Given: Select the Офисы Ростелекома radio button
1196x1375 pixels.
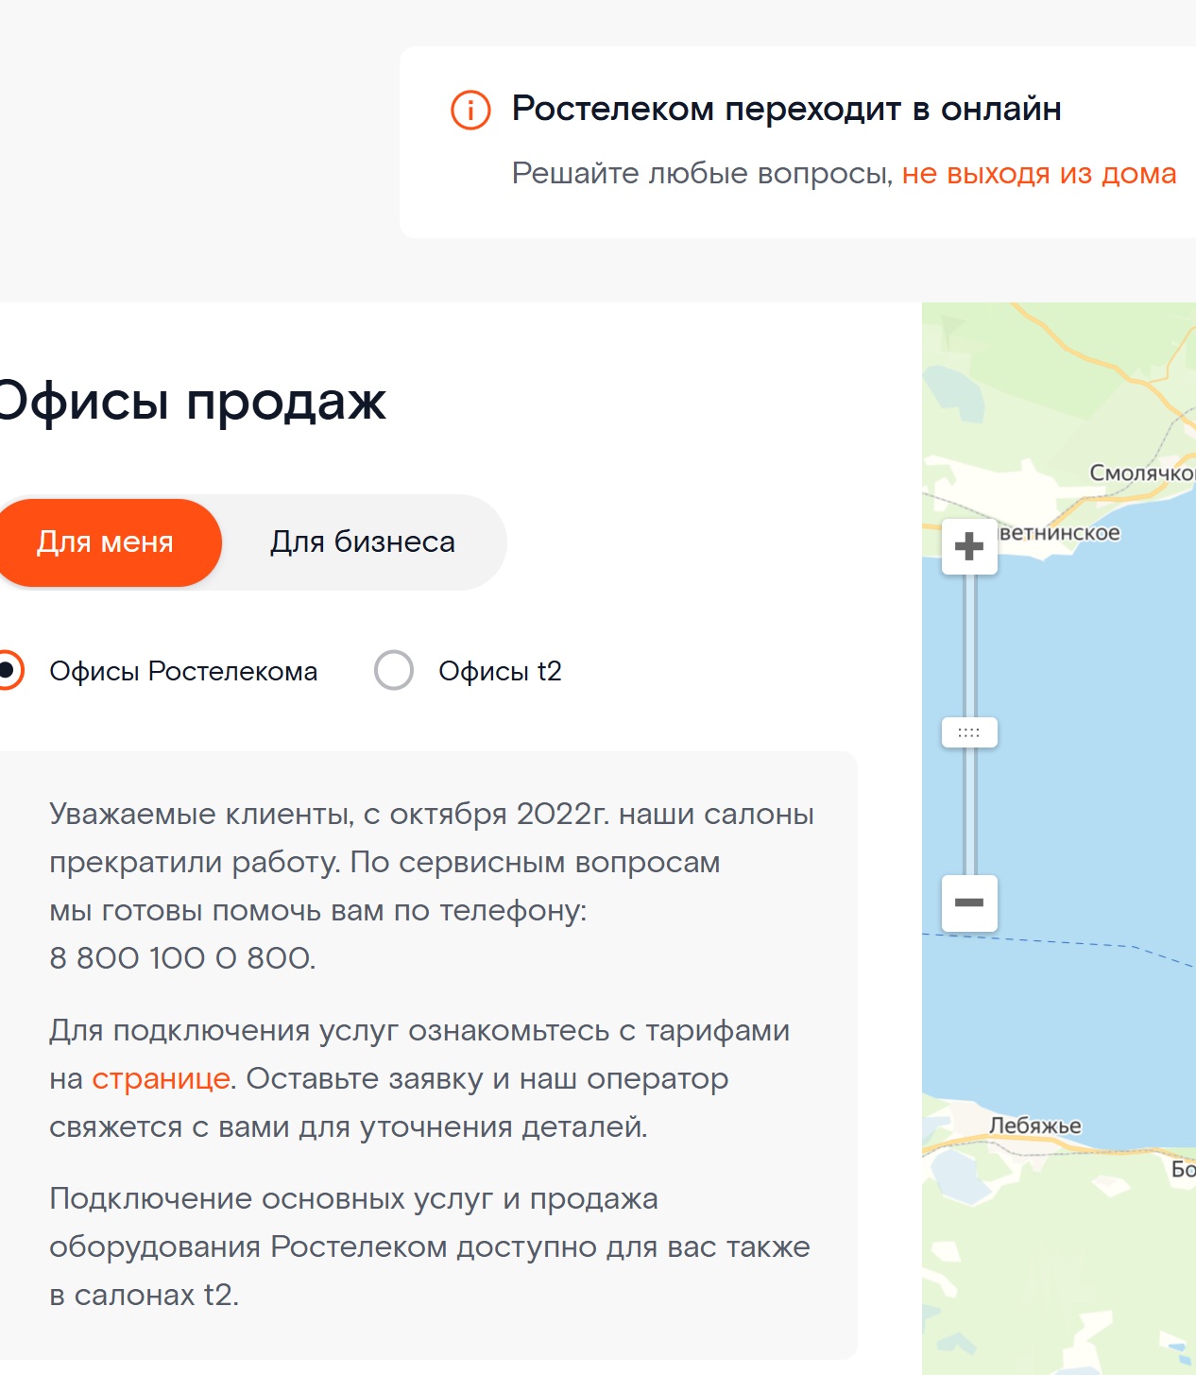Looking at the screenshot, I should coord(6,671).
